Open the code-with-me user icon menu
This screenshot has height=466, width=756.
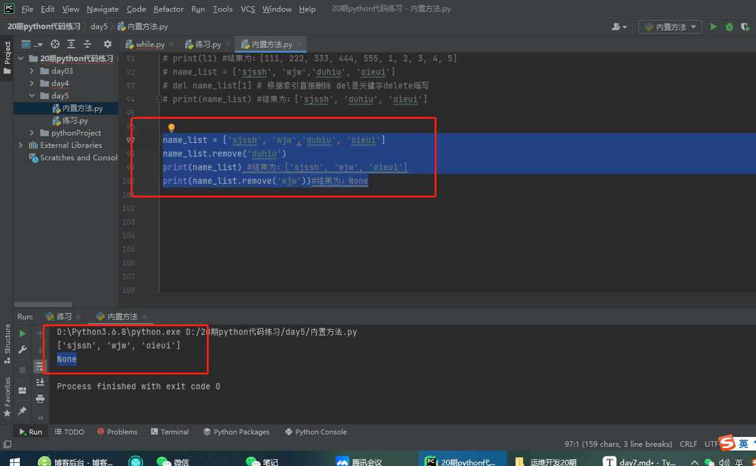(x=619, y=27)
